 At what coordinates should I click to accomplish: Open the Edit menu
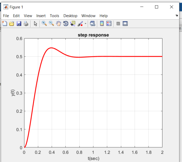16,16
